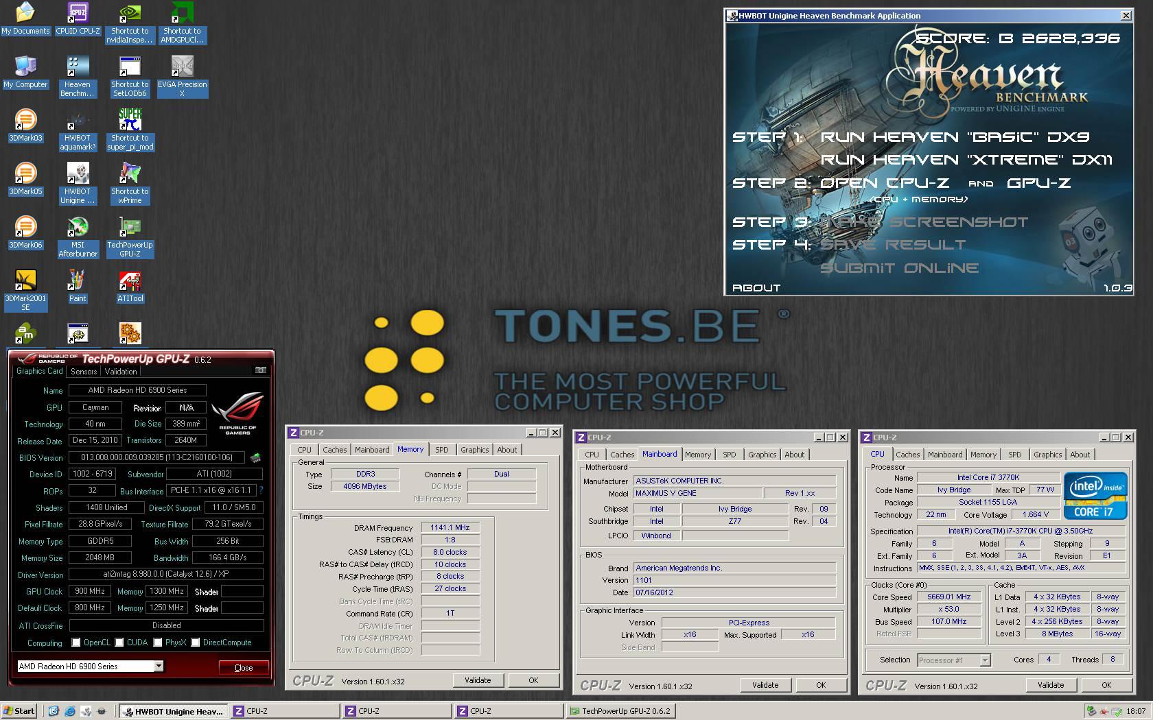This screenshot has height=720, width=1153.
Task: Launch the Heaven Benchm... desktop icon
Action: [78, 76]
